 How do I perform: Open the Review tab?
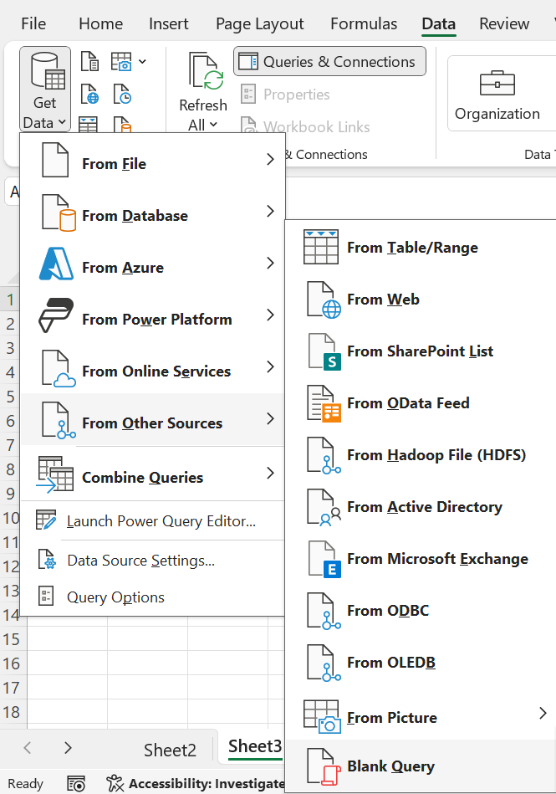[504, 23]
